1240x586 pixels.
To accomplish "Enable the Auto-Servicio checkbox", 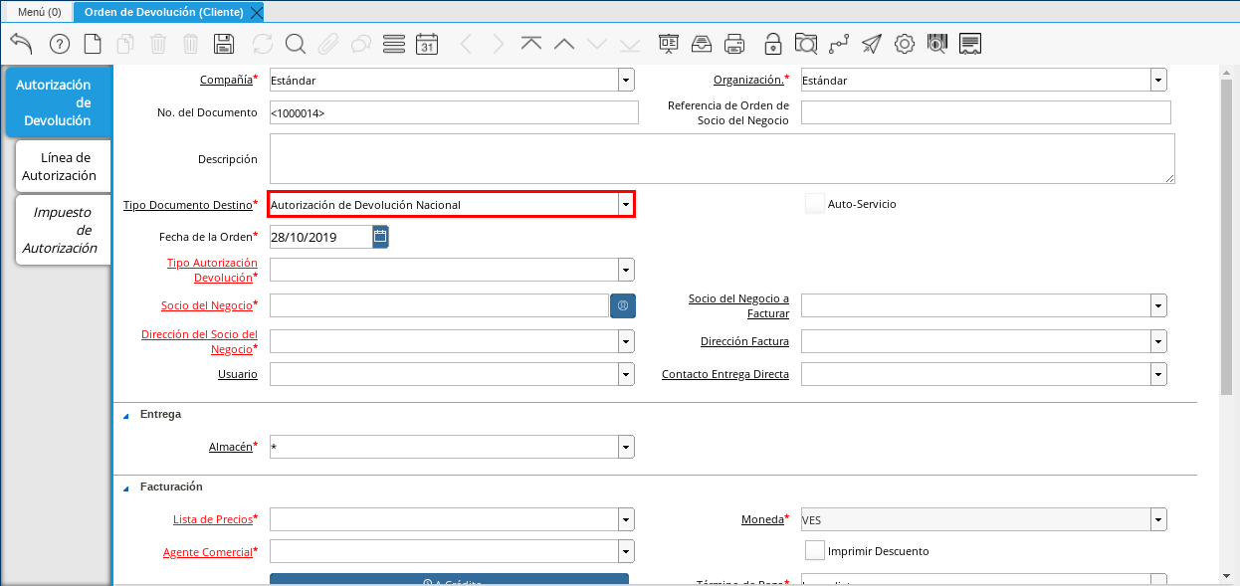I will (814, 204).
